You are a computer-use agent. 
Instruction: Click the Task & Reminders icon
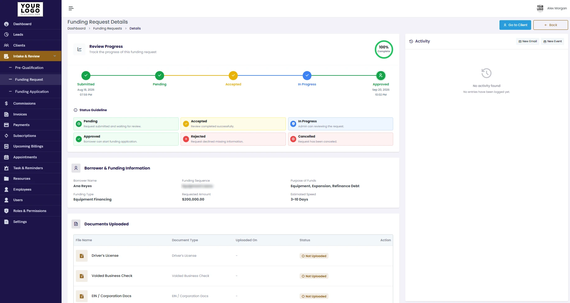point(6,168)
